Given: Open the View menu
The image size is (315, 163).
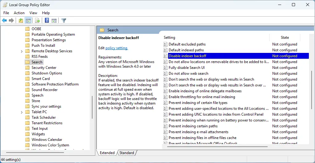Looking at the screenshot, I should click(x=33, y=13).
